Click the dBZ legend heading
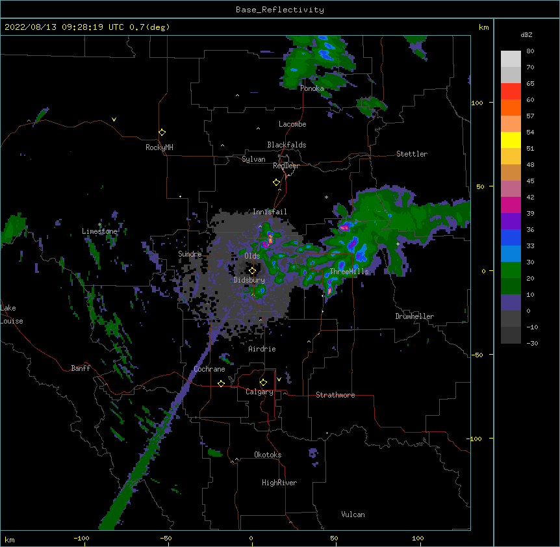This screenshot has height=547, width=560. 526,35
